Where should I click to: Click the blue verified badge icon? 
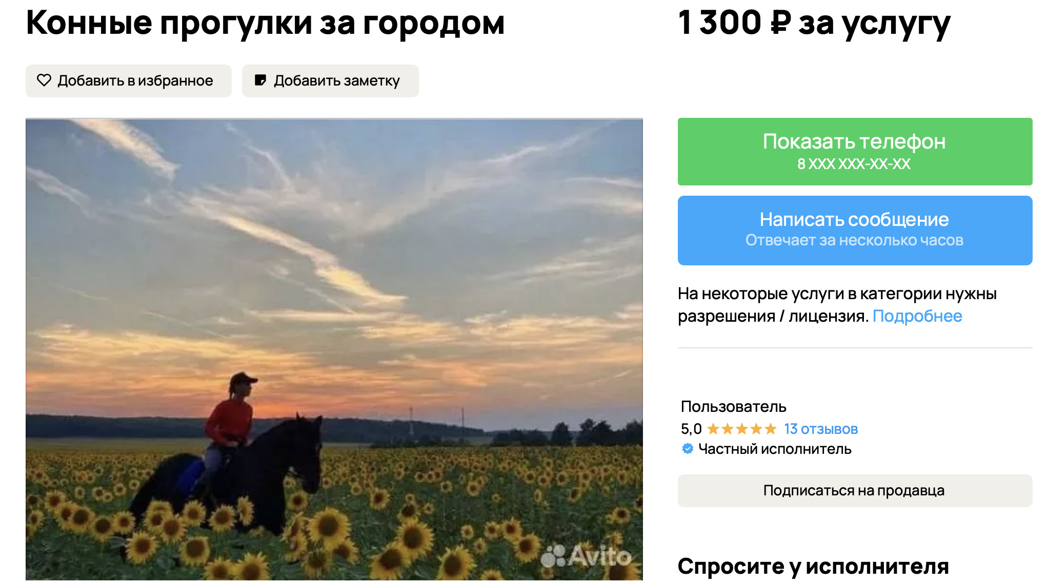point(688,449)
